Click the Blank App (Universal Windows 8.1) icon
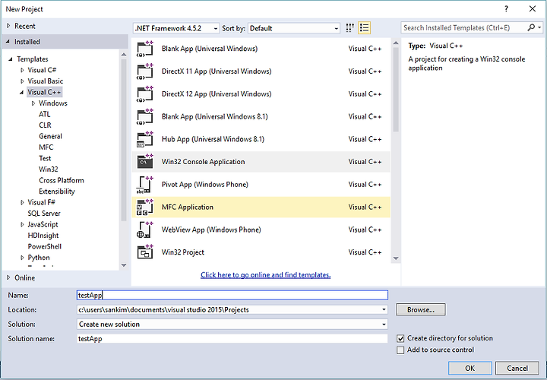Image resolution: width=547 pixels, height=380 pixels. click(145, 117)
